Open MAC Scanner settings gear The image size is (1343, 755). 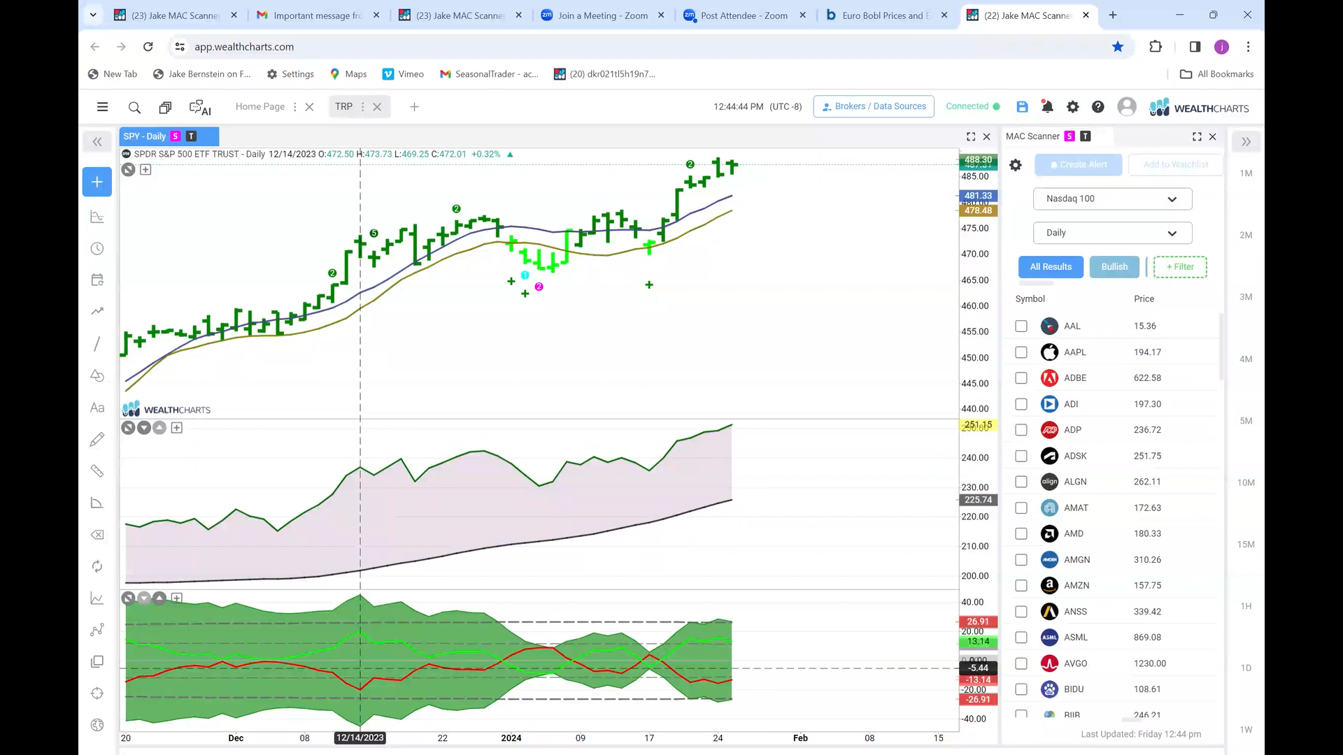[x=1016, y=165]
